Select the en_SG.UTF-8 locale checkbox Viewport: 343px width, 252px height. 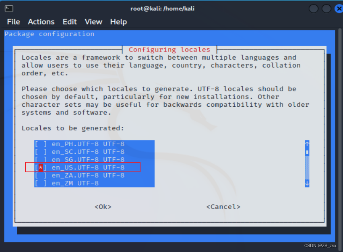(41, 160)
